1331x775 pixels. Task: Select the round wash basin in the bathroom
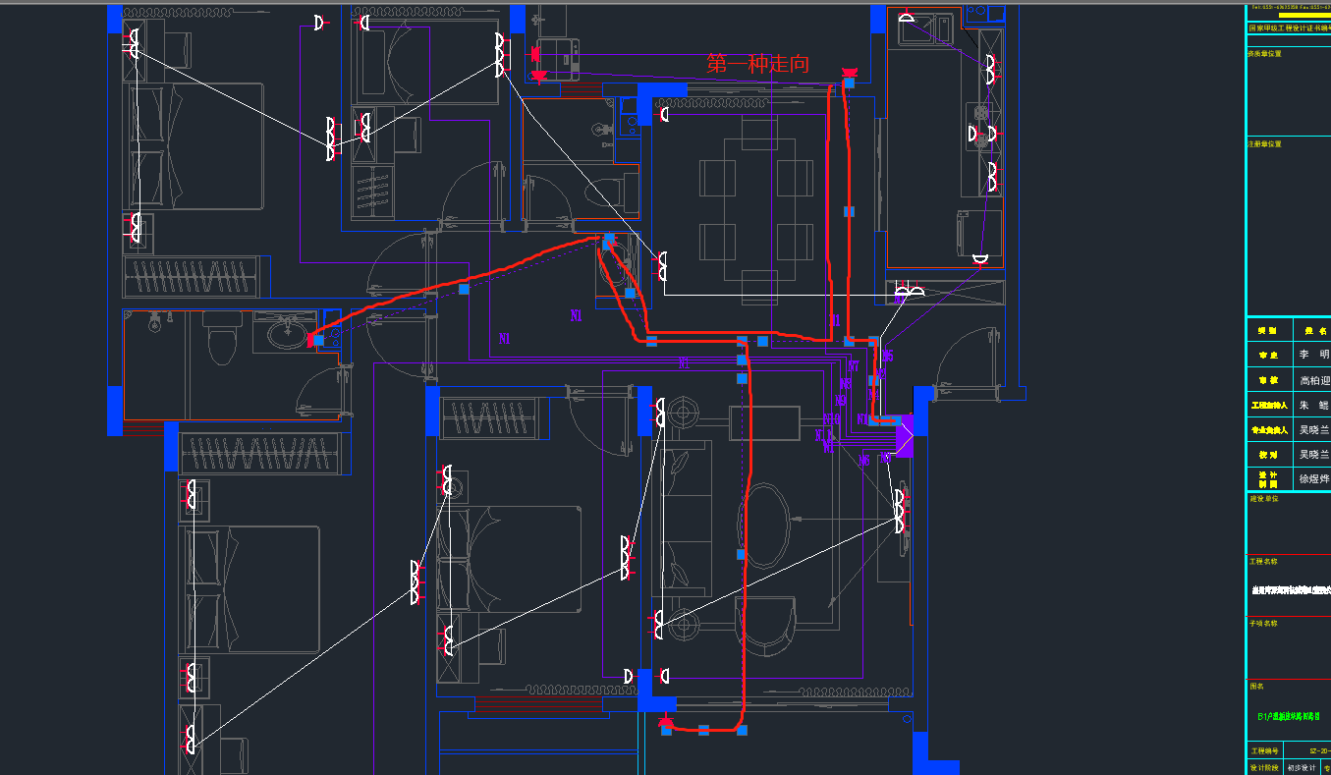(x=286, y=336)
